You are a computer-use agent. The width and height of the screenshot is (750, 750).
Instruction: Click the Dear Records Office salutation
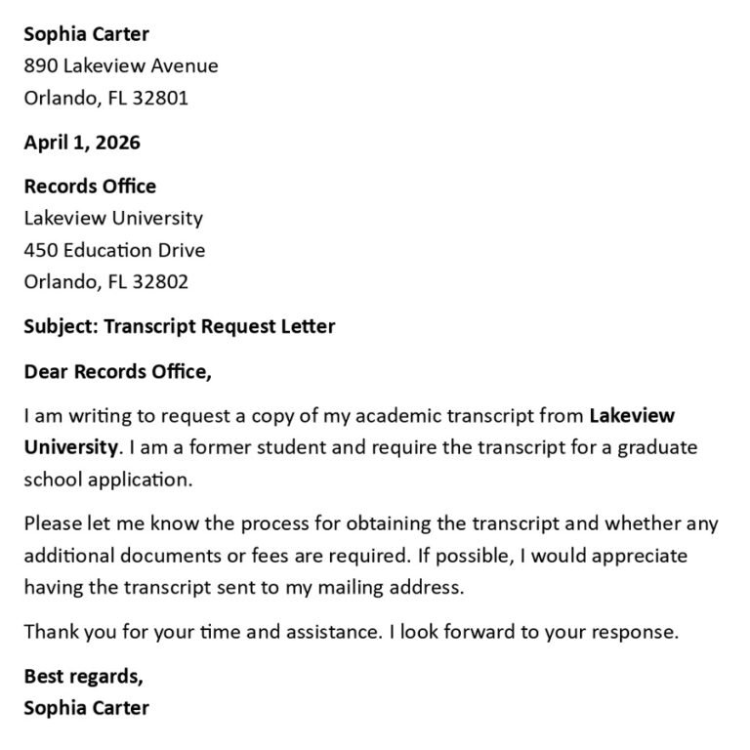point(117,372)
